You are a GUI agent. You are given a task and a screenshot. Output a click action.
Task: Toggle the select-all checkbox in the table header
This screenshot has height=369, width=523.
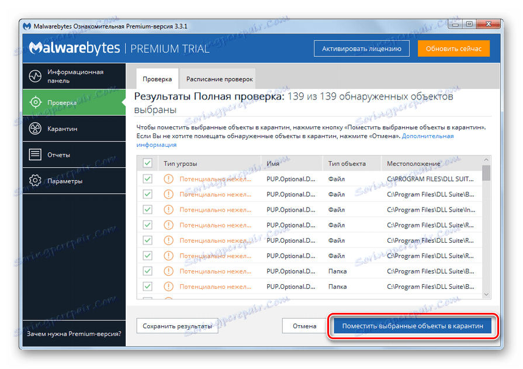[x=147, y=163]
